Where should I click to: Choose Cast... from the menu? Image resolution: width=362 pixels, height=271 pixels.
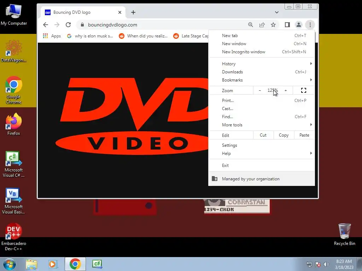262,109
